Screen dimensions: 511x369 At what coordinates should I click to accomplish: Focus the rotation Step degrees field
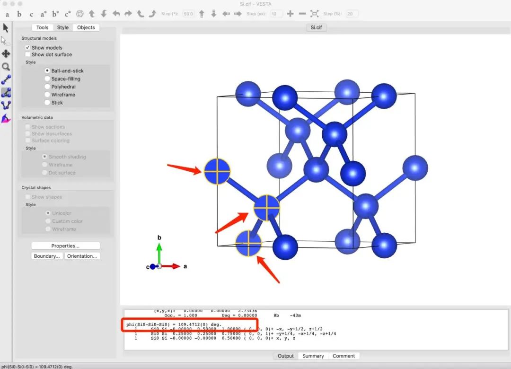pyautogui.click(x=188, y=14)
